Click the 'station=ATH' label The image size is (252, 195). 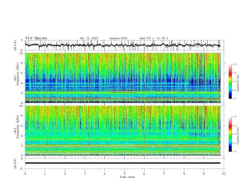click(118, 38)
